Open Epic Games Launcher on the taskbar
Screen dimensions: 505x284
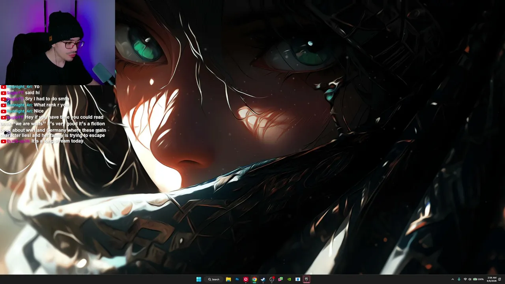tap(307, 279)
